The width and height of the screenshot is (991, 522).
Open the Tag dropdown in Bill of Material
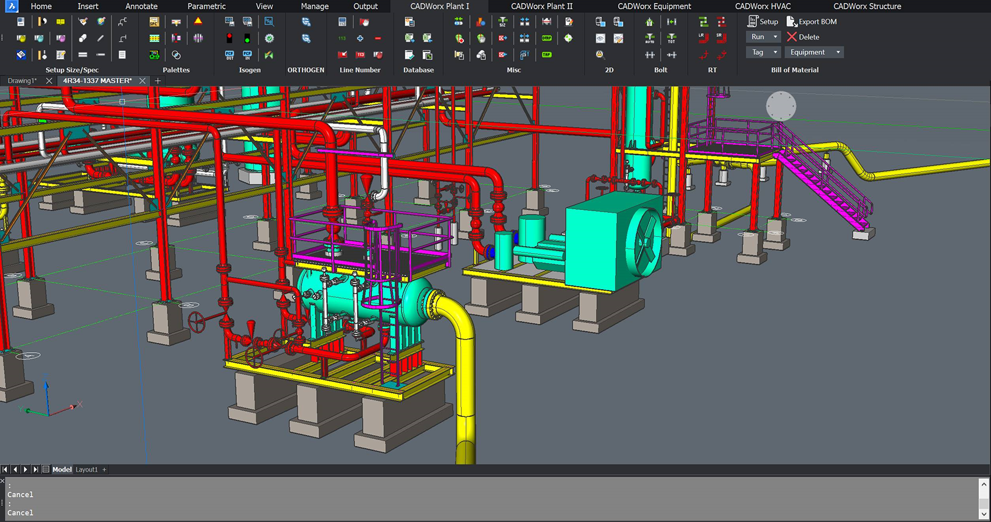(763, 52)
